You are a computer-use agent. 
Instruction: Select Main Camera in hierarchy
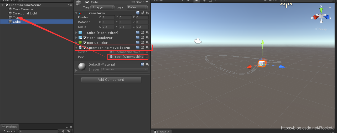coord(23,9)
